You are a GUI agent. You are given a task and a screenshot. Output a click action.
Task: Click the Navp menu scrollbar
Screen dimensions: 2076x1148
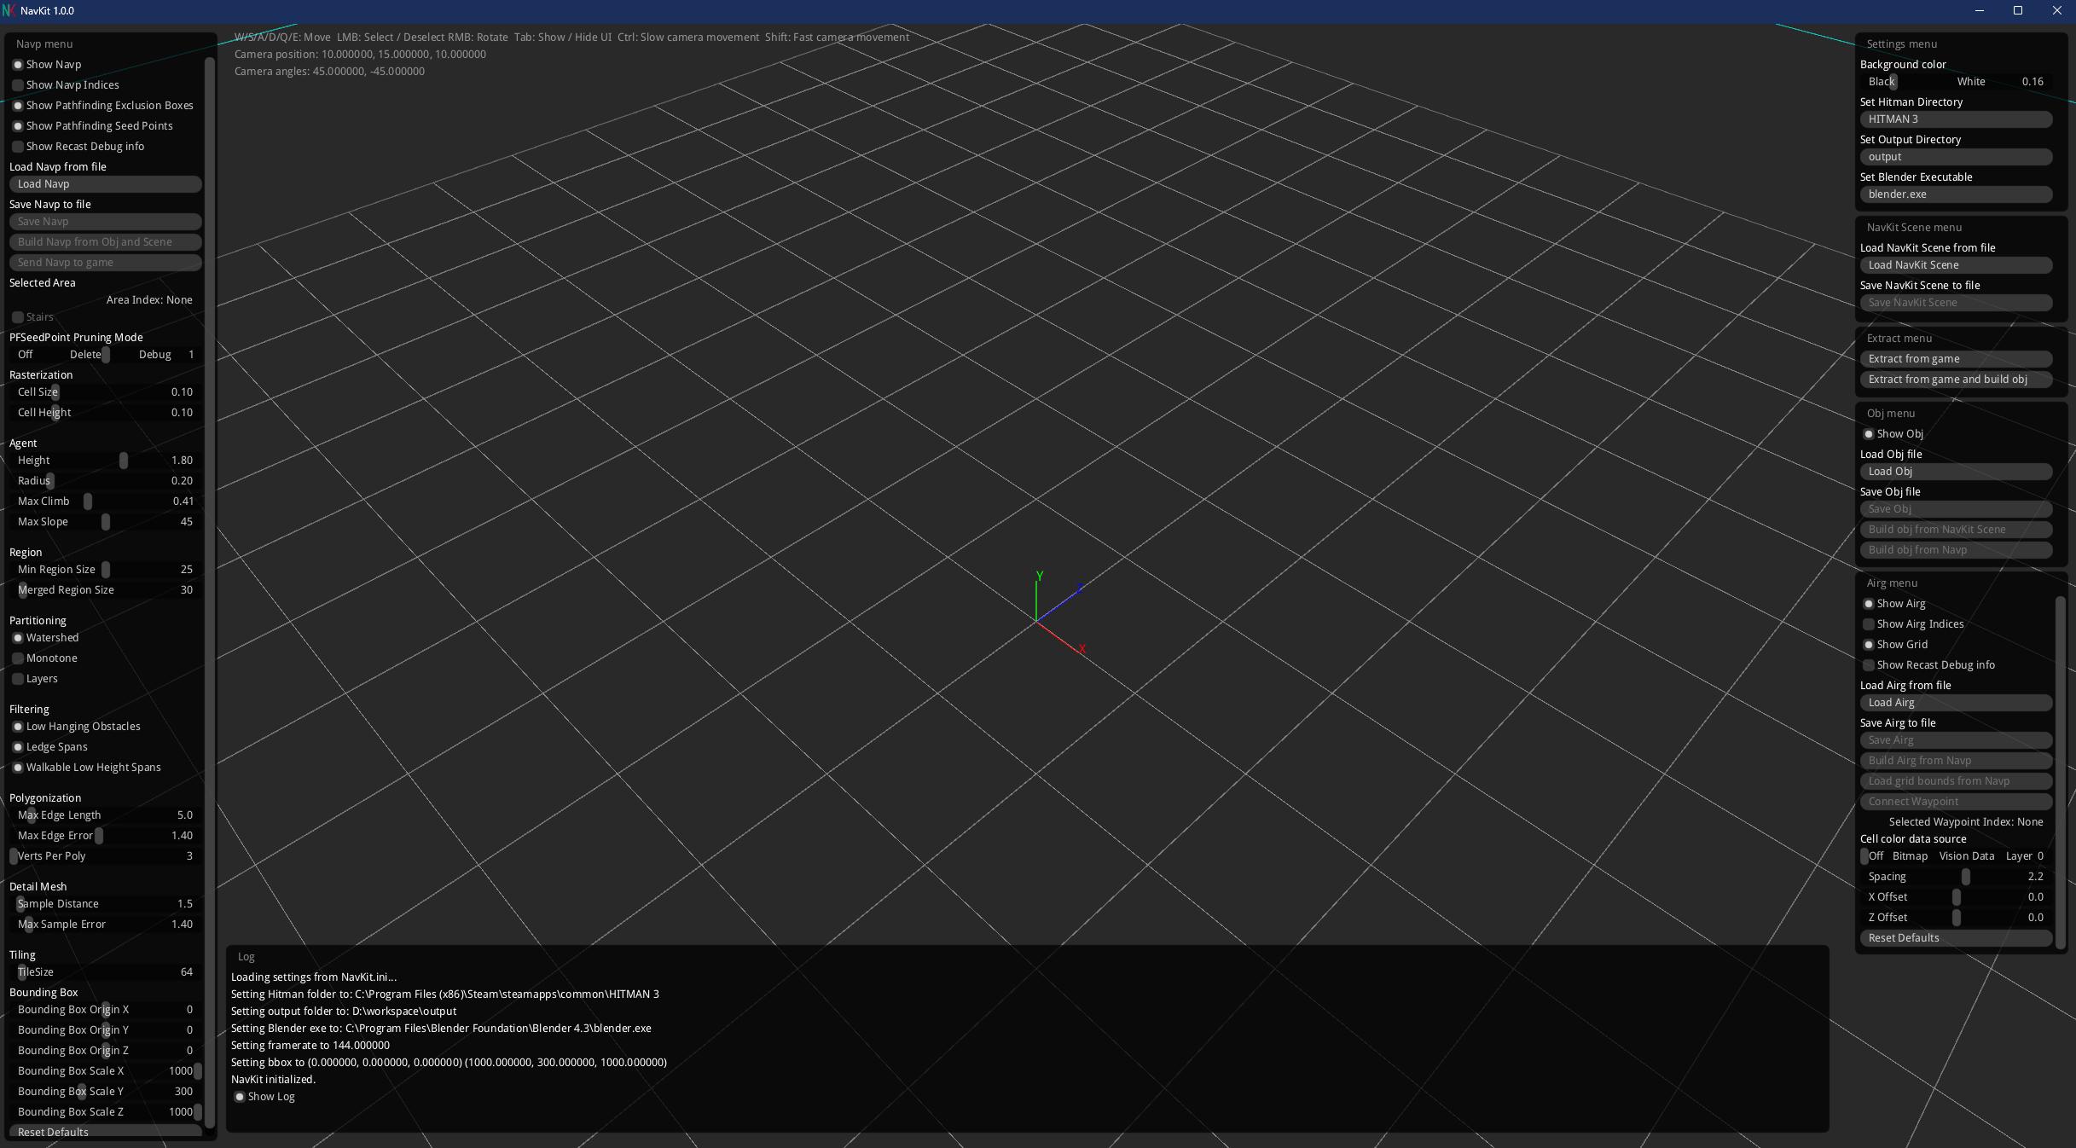click(x=210, y=593)
